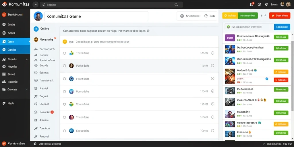Click the right panel search field
This screenshot has width=294, height=147.
249,27
